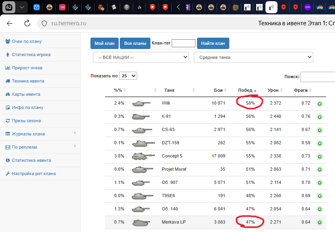Open the Показать по rows count dropdown
Viewport: 335px width, 232px height.
(129, 76)
